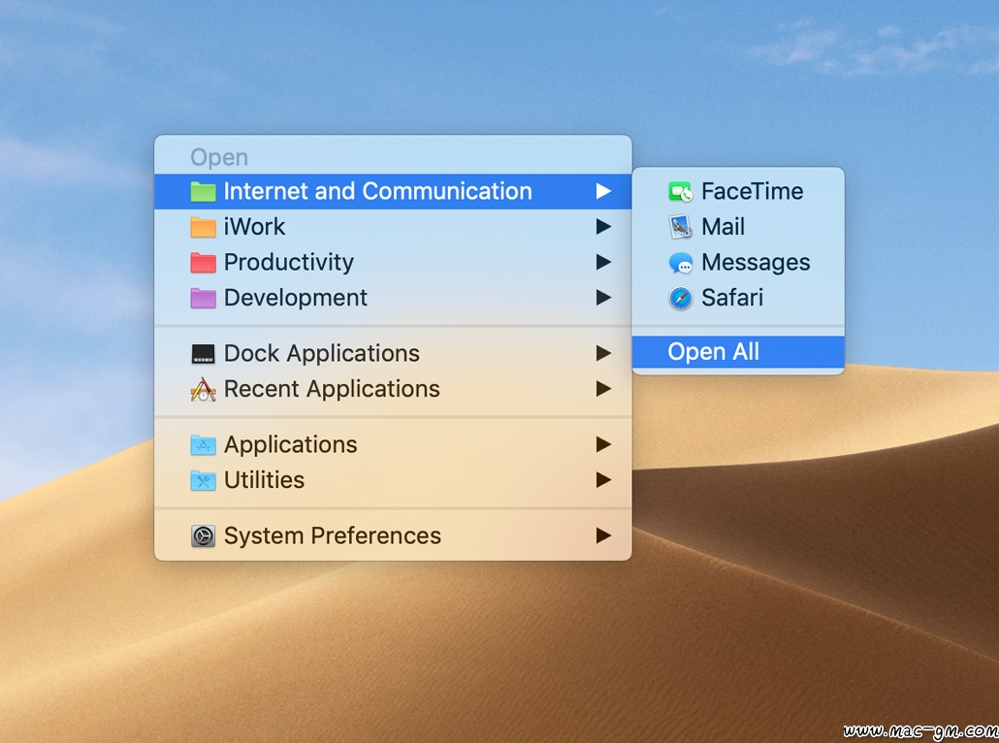Viewport: 999px width, 743px height.
Task: Click the Messages speech bubble icon
Action: coord(681,263)
